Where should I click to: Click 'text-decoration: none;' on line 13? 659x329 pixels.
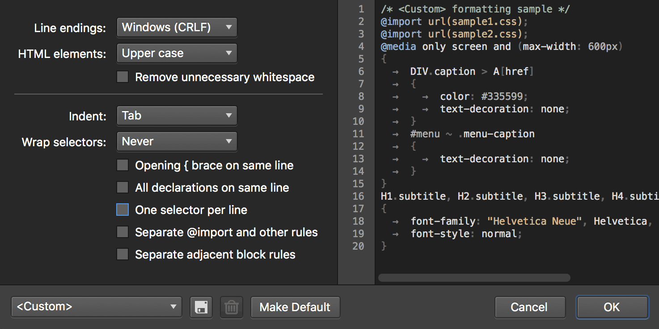coord(505,159)
